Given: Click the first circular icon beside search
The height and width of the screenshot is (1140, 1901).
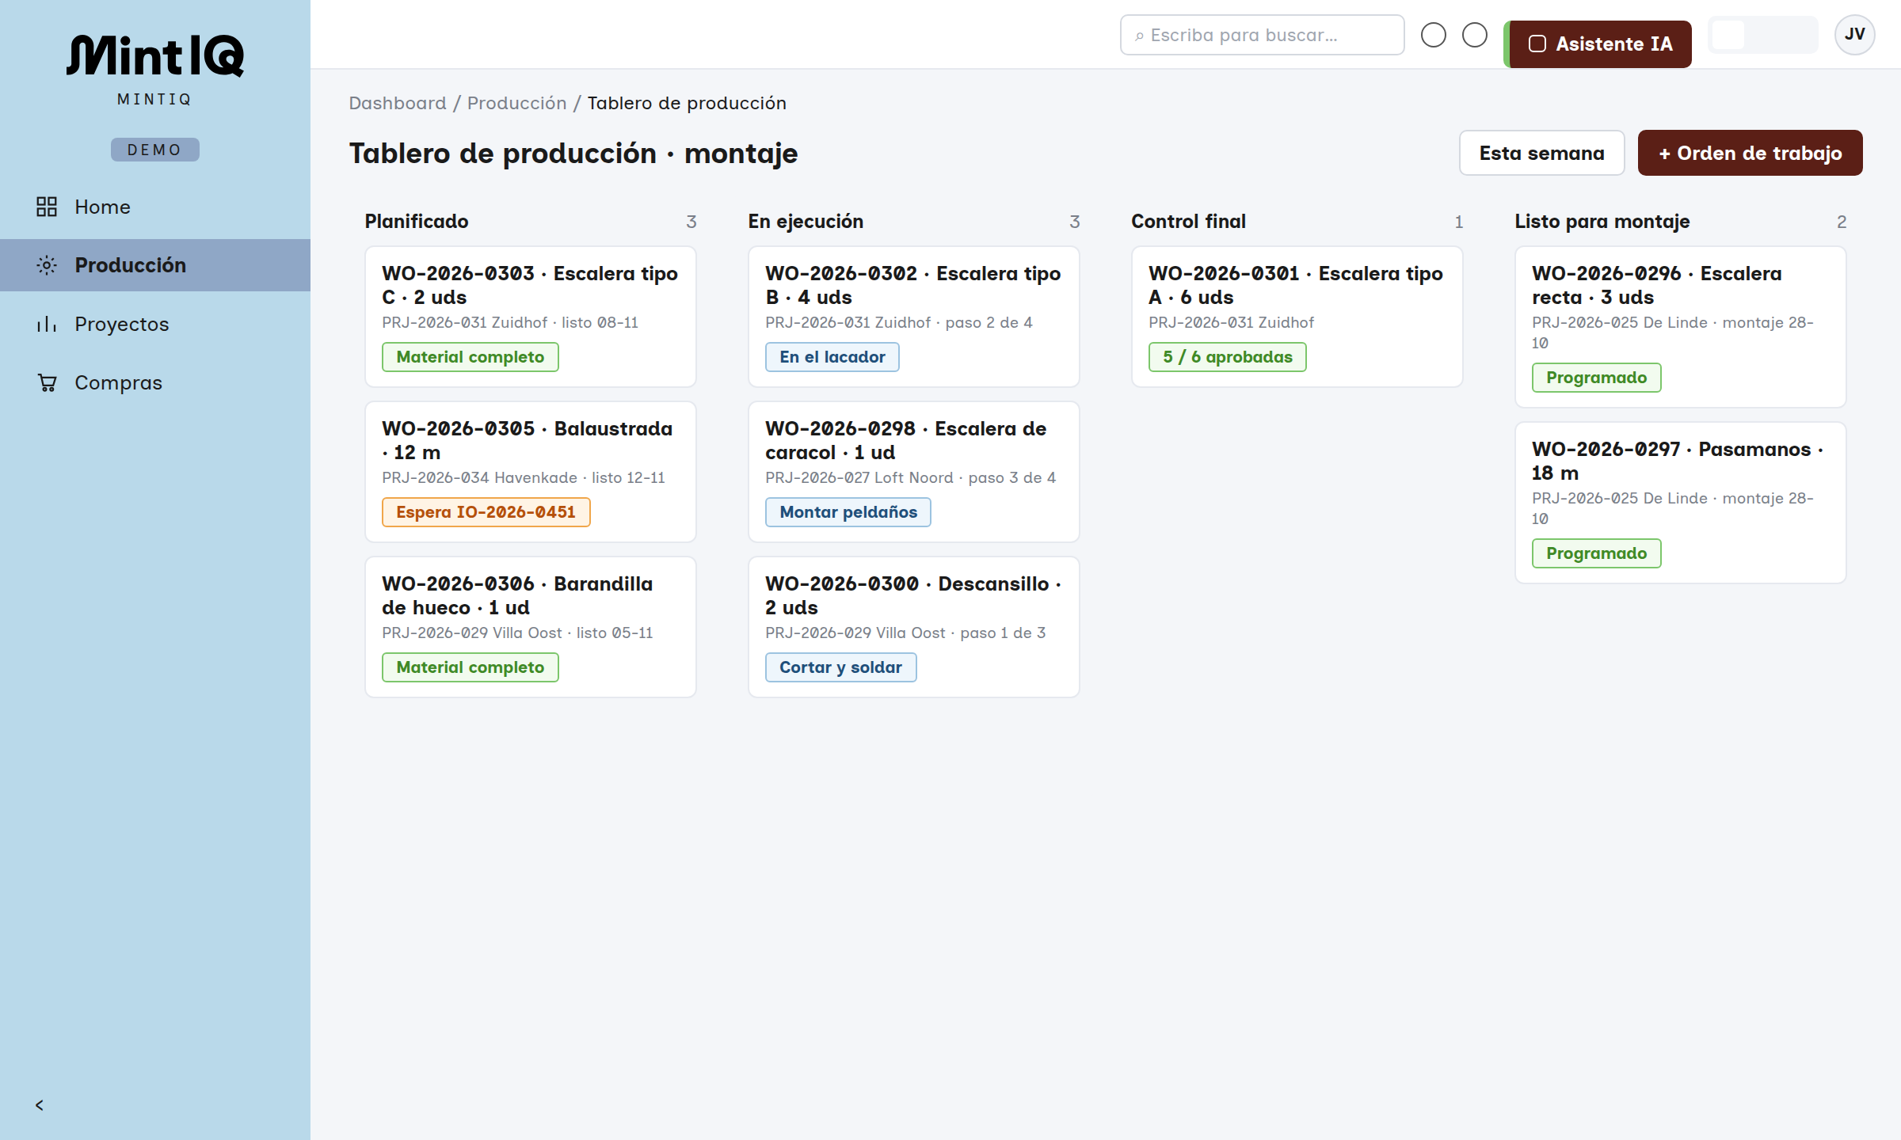Looking at the screenshot, I should pyautogui.click(x=1434, y=35).
